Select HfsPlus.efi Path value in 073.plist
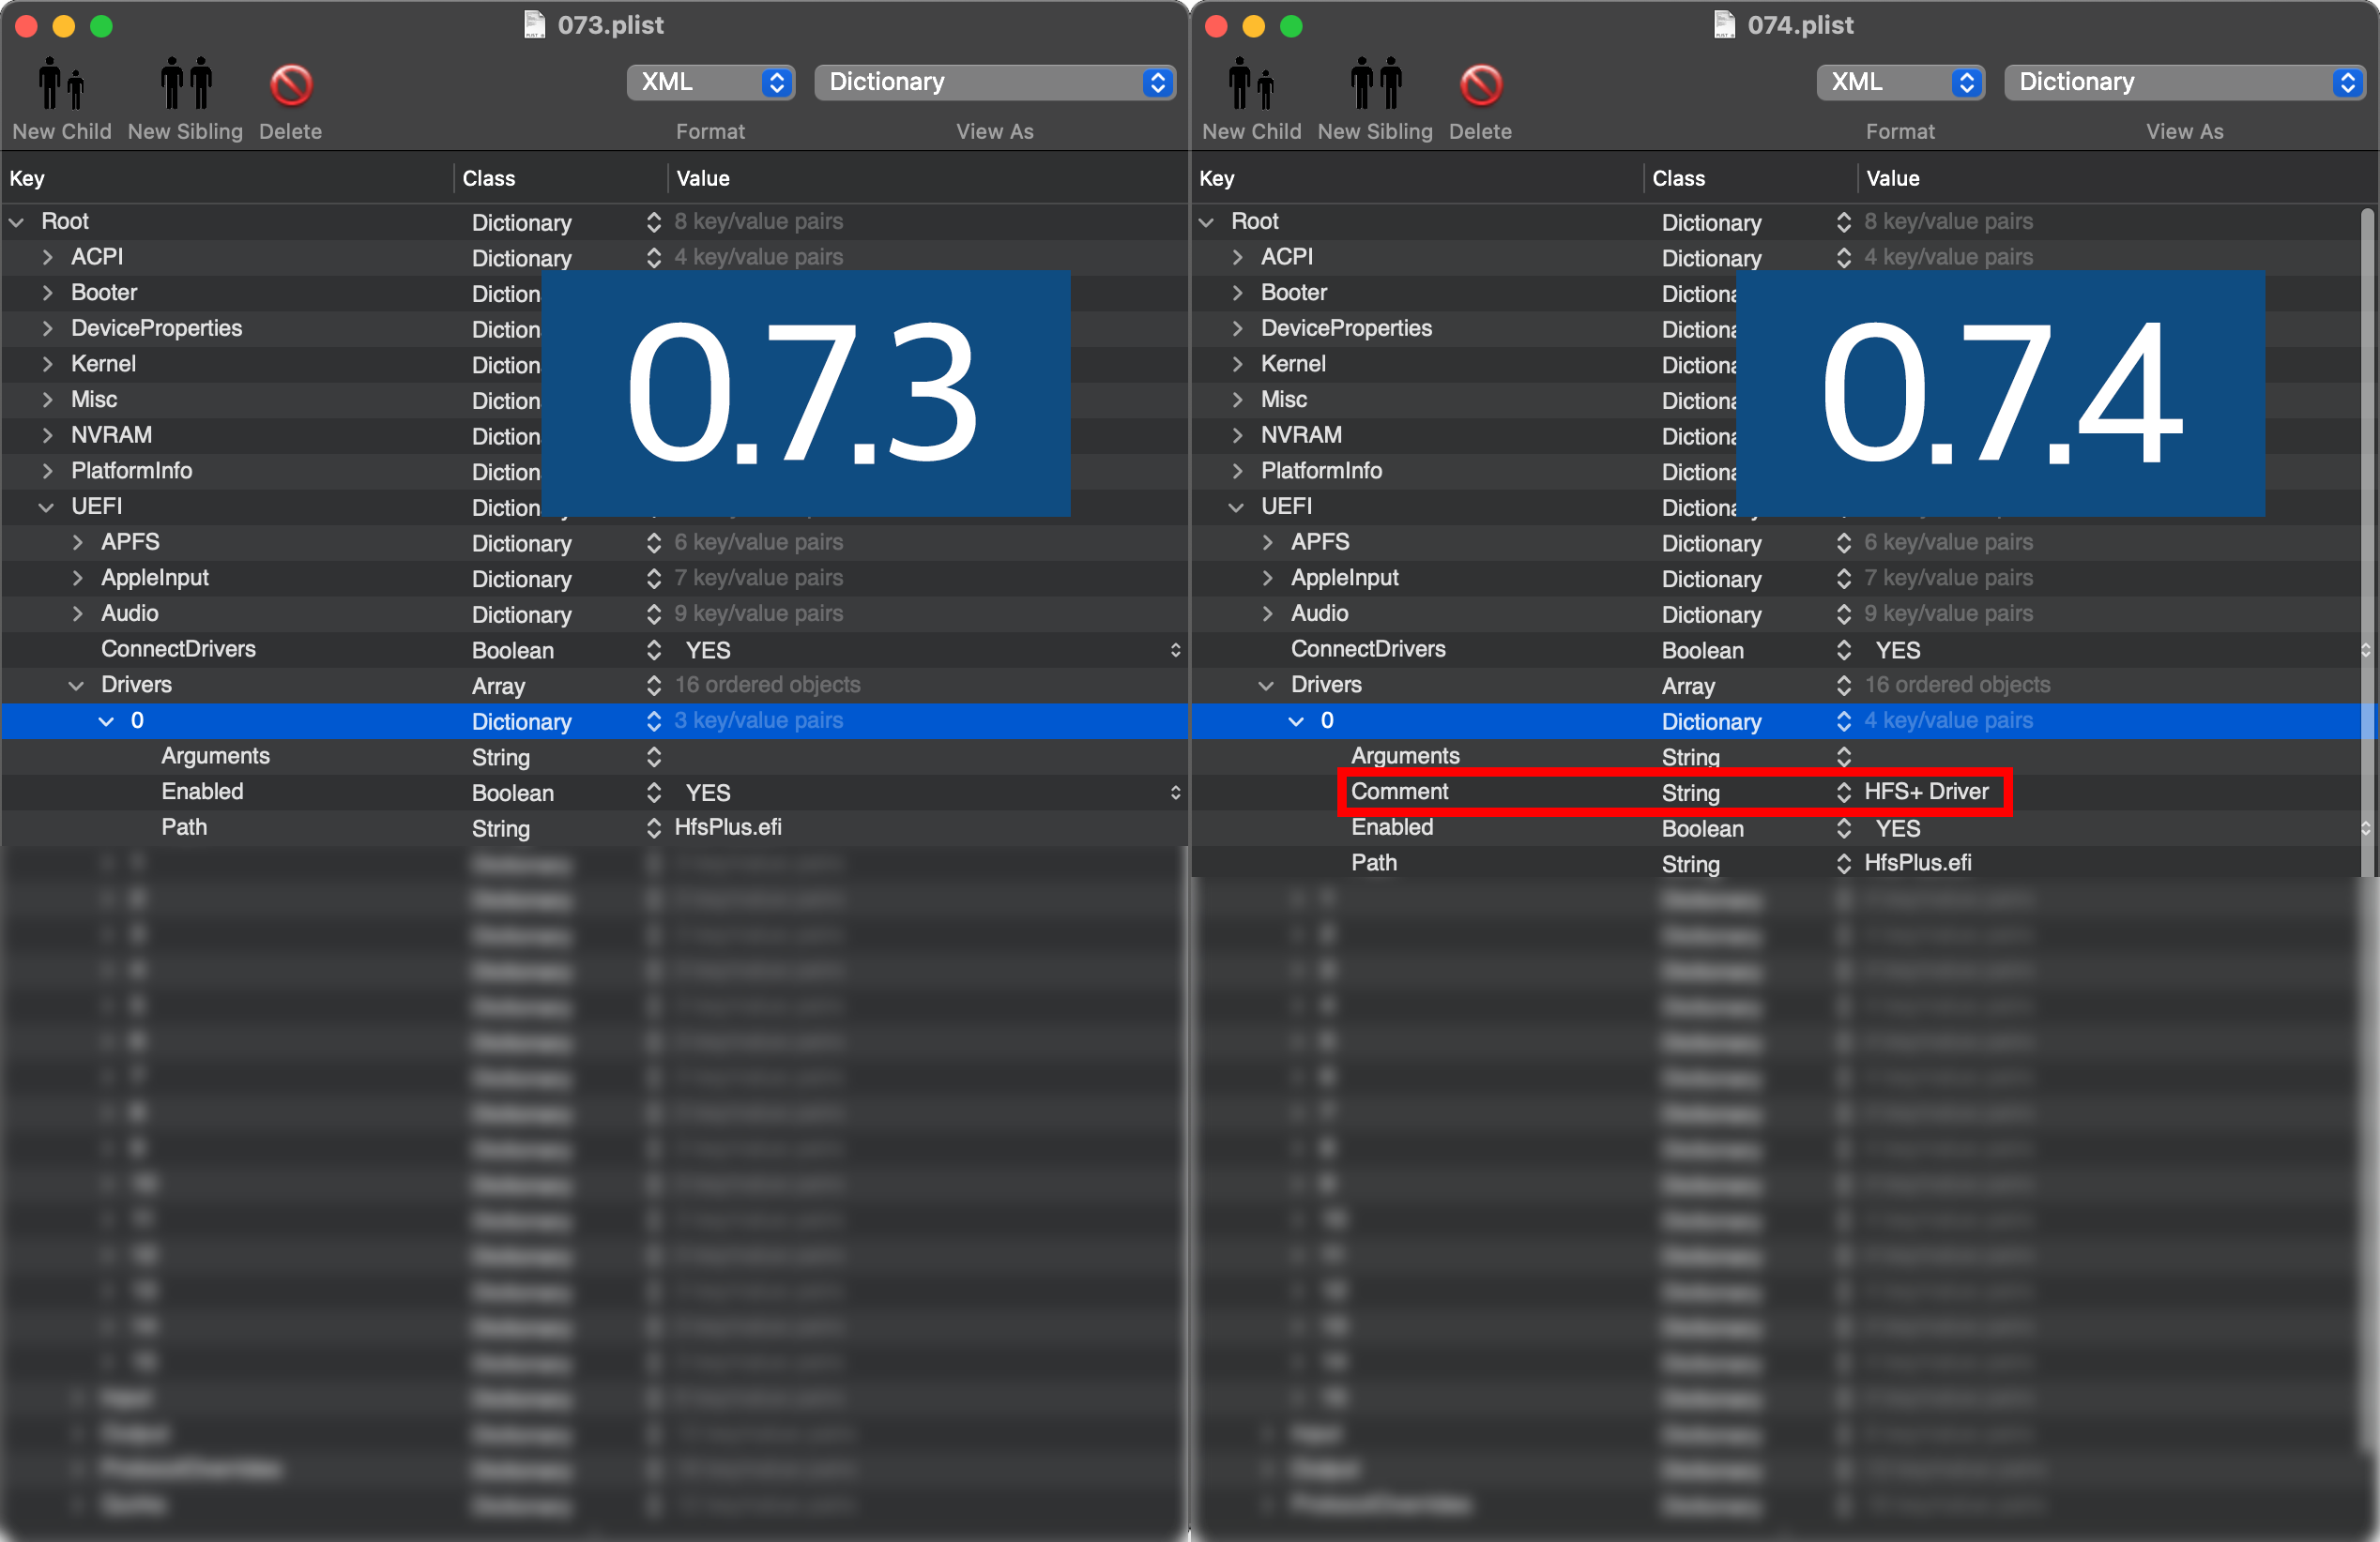Viewport: 2380px width, 1542px height. pyautogui.click(x=728, y=827)
